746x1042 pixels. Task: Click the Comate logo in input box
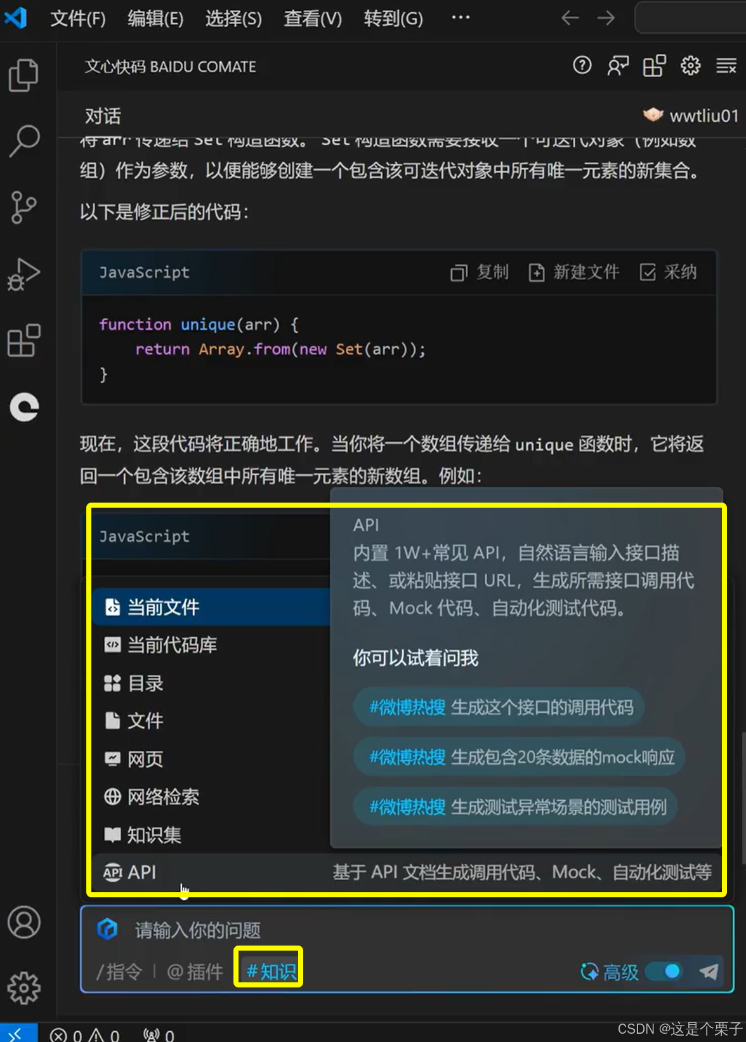coord(107,930)
